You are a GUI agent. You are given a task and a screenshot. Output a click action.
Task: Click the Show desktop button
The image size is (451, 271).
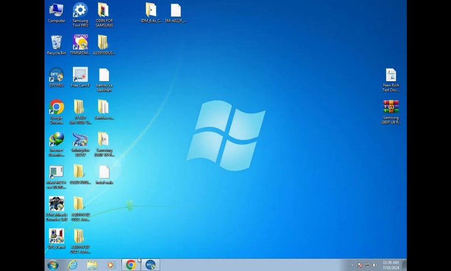(x=404, y=265)
